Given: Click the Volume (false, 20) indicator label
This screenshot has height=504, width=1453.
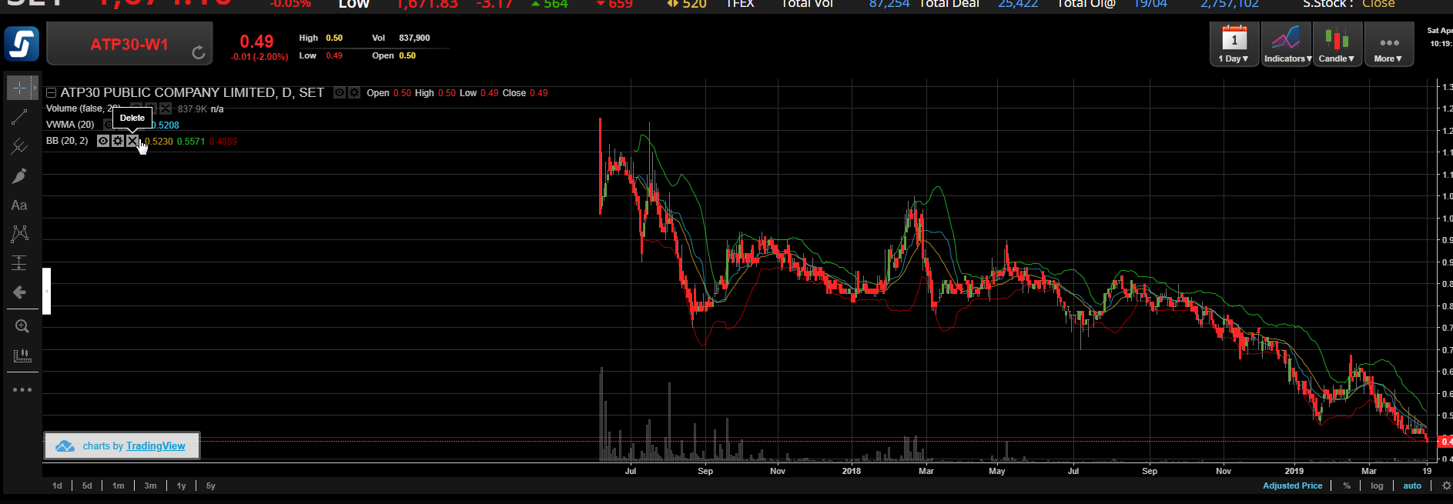Looking at the screenshot, I should (x=83, y=109).
